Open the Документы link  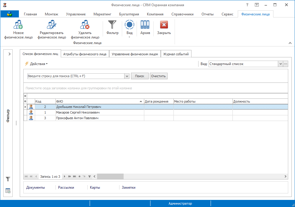(35, 187)
